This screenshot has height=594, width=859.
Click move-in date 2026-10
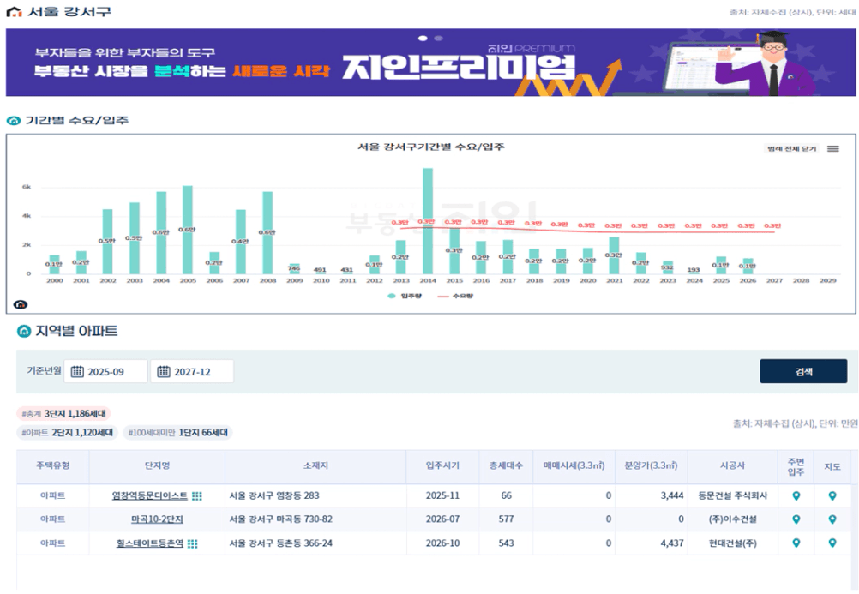pyautogui.click(x=442, y=543)
